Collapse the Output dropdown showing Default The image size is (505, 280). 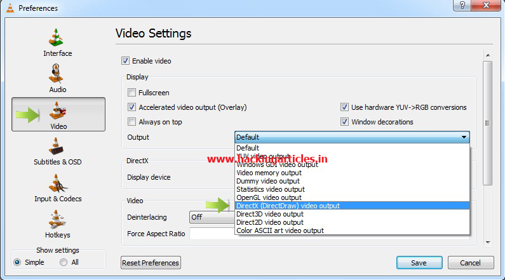352,137
